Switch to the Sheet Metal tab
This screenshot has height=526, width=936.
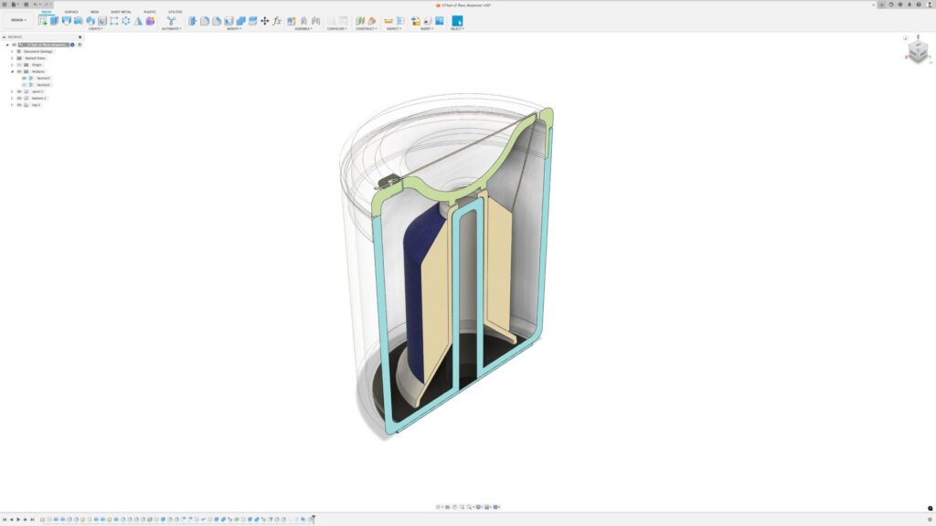(121, 12)
